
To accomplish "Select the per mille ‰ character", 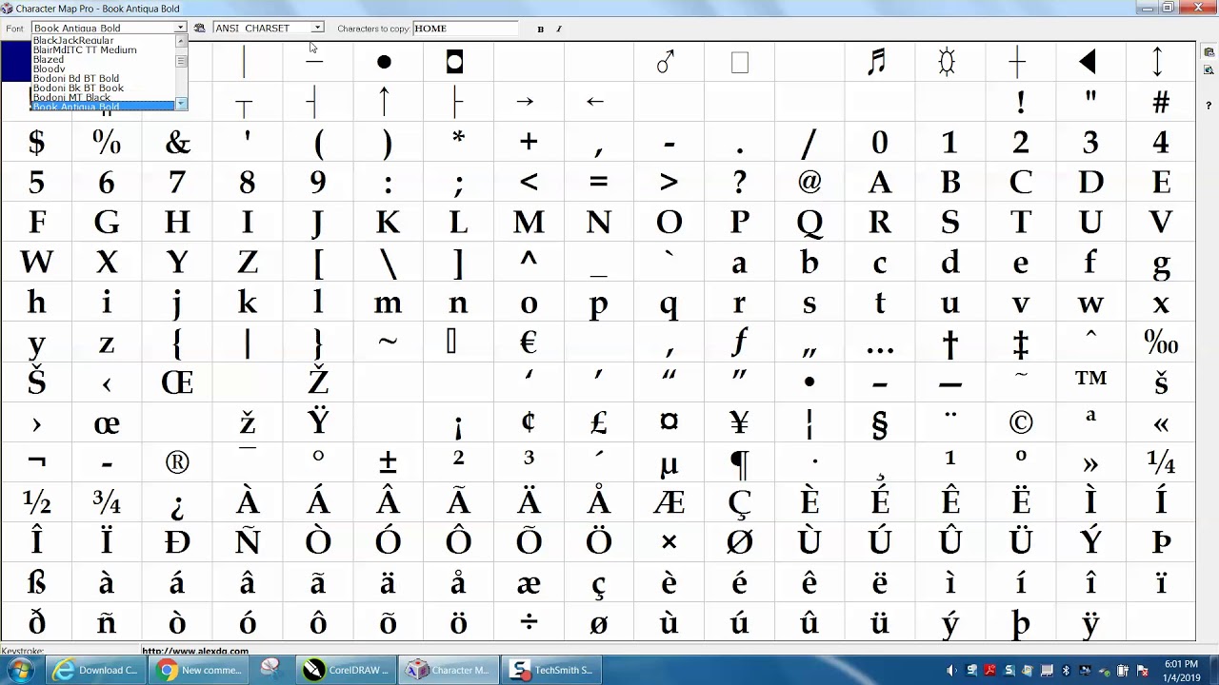I will (x=1161, y=342).
